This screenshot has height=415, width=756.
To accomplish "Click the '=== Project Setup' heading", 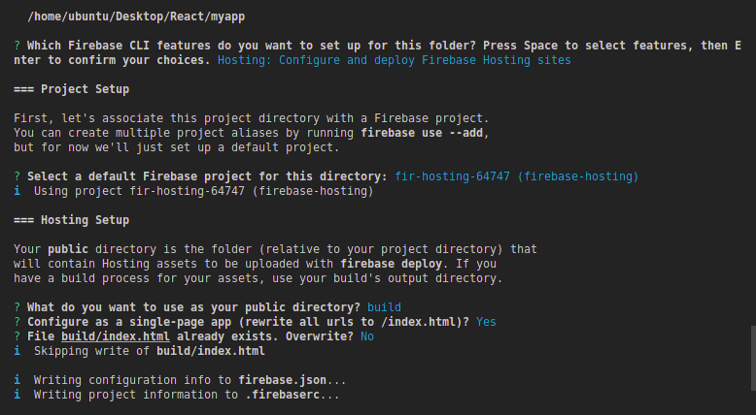I will (x=71, y=89).
